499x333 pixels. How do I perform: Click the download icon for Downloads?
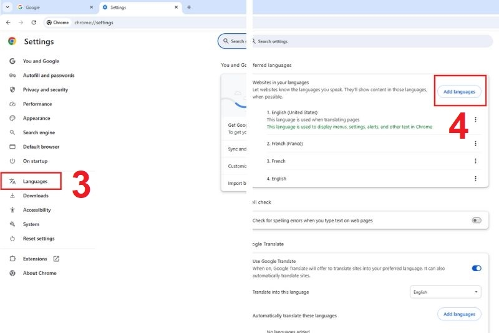[x=12, y=196]
